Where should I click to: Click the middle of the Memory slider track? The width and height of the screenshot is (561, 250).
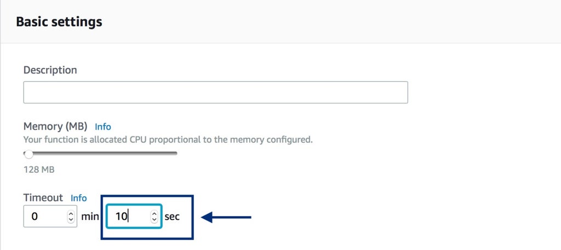tap(101, 154)
